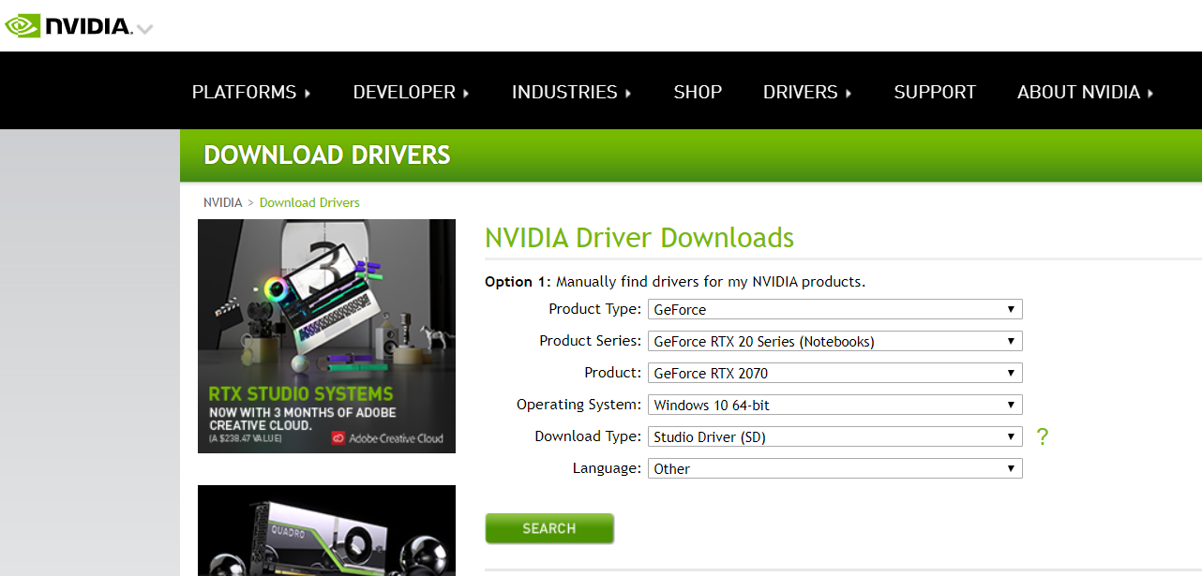Click the green question mark help icon
Viewport: 1202px width, 576px height.
1042,436
